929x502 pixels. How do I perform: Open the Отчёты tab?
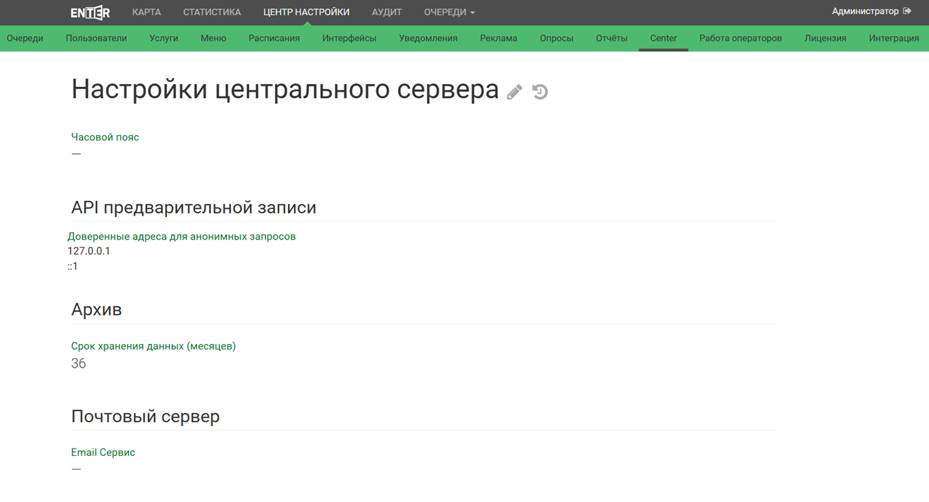coord(611,38)
